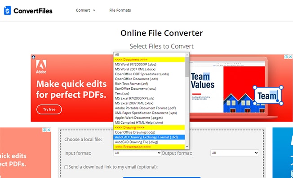The height and width of the screenshot is (178, 293).
Task: Click the shield icon at banner corner
Action: coord(33,57)
